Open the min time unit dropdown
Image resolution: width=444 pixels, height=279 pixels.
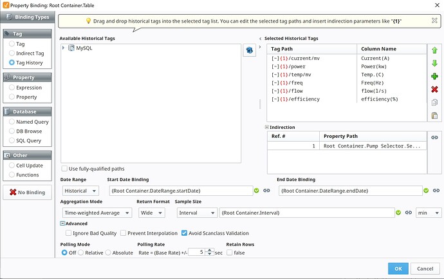tap(429, 213)
